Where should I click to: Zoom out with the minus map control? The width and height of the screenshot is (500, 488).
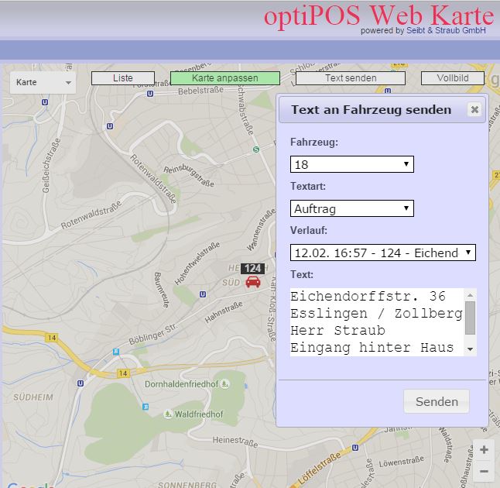(484, 471)
